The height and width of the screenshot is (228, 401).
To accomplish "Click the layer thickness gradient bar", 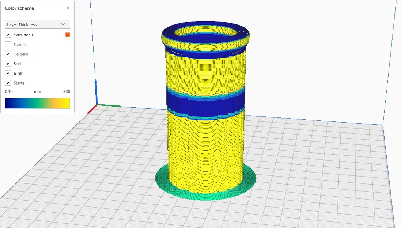I will (x=37, y=103).
